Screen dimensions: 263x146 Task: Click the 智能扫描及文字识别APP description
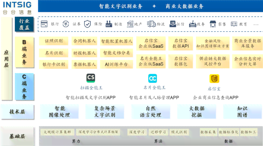[90, 98]
